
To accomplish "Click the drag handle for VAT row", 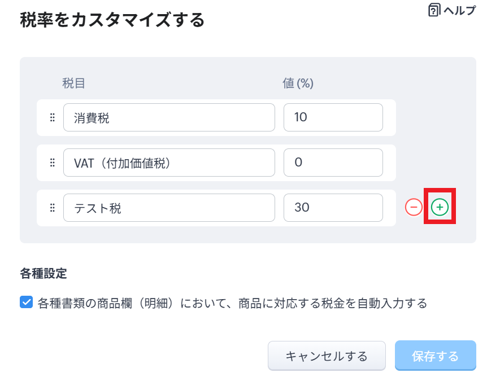I will tap(52, 163).
